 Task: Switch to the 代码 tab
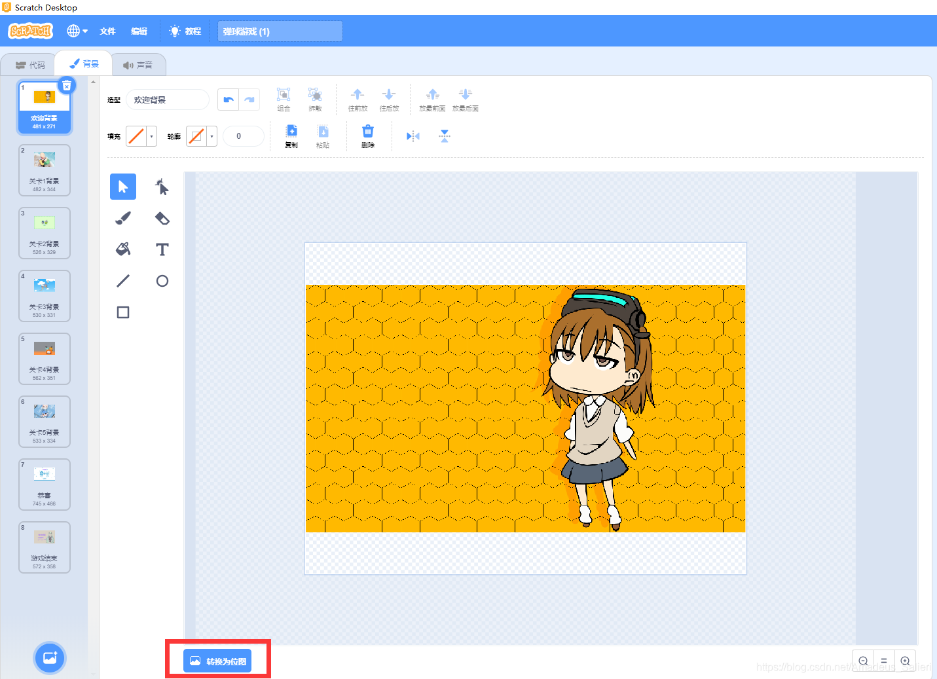30,65
